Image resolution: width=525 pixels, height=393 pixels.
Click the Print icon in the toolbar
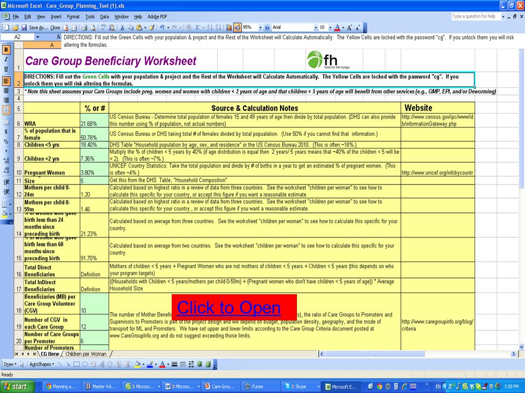coord(84,27)
